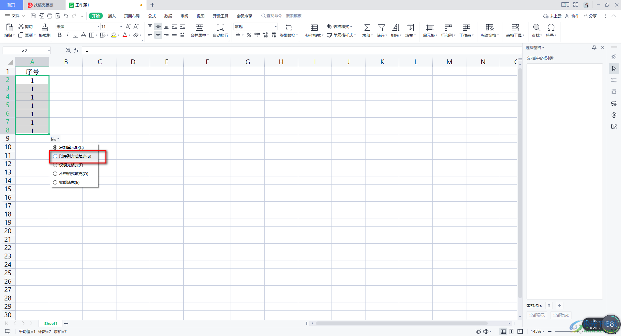Screen dimensions: 621x336
Task: Pin the selection pane
Action: coord(594,47)
